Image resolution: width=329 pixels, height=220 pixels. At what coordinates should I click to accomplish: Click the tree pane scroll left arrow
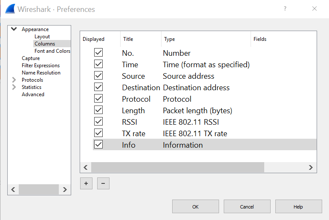13,189
